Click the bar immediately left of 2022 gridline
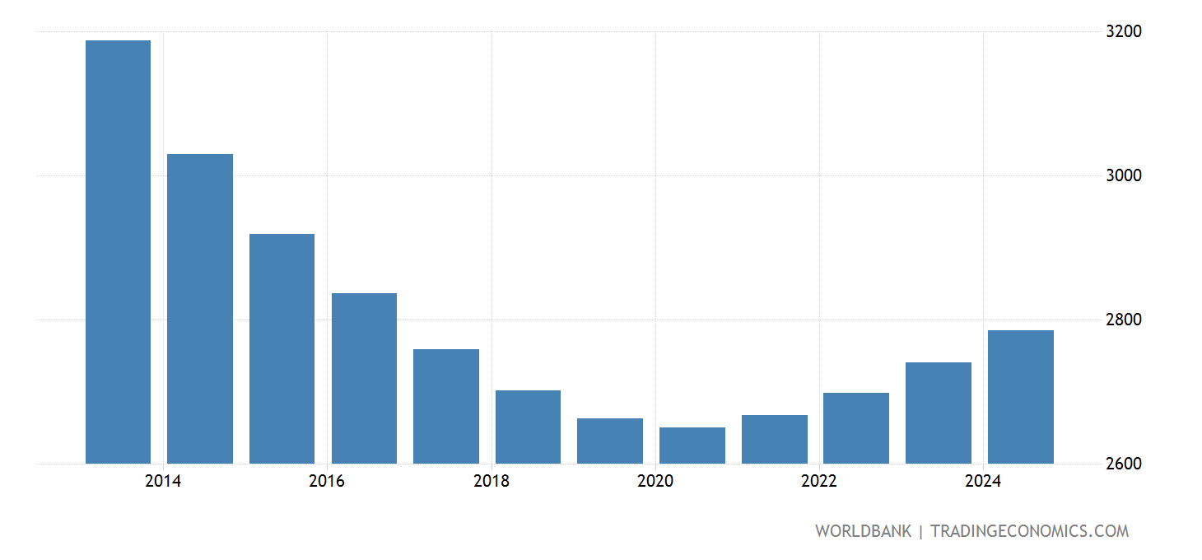Screen dimensions: 1202x560 (774, 439)
